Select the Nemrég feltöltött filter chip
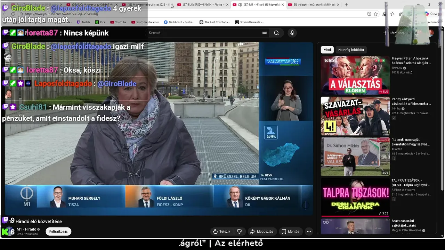Image resolution: width=445 pixels, height=250 pixels. coord(351,50)
